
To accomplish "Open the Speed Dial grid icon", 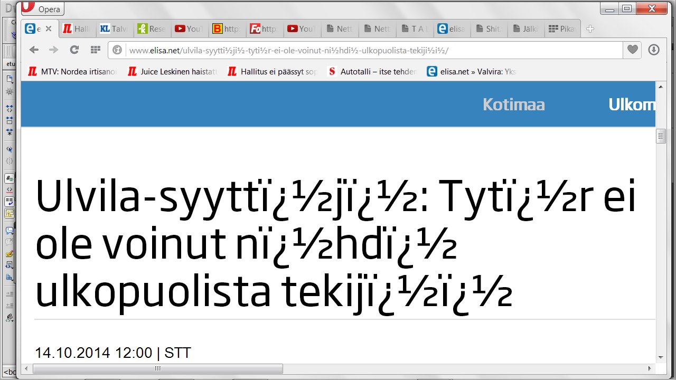I will [95, 50].
